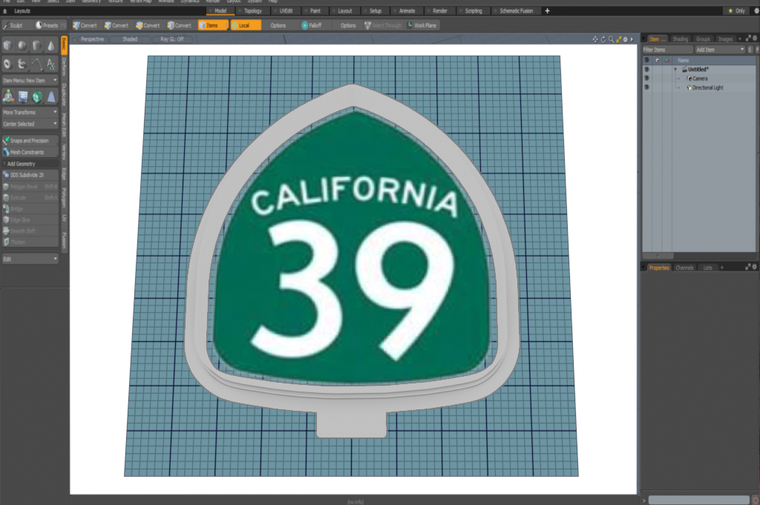Open the Center Selected dropdown

pos(30,124)
